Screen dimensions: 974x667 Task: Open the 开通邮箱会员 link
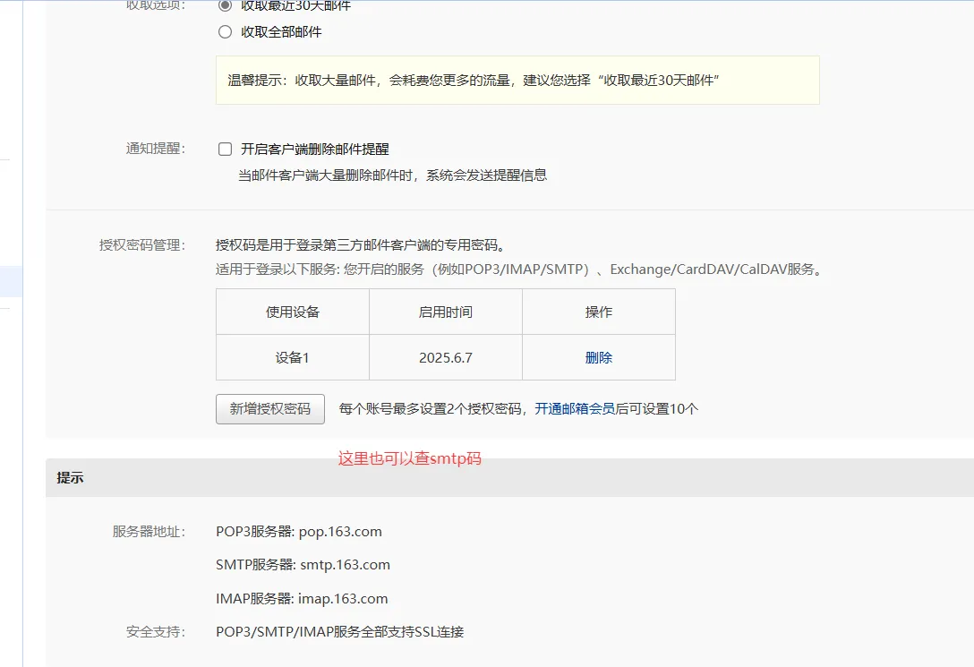pyautogui.click(x=575, y=409)
